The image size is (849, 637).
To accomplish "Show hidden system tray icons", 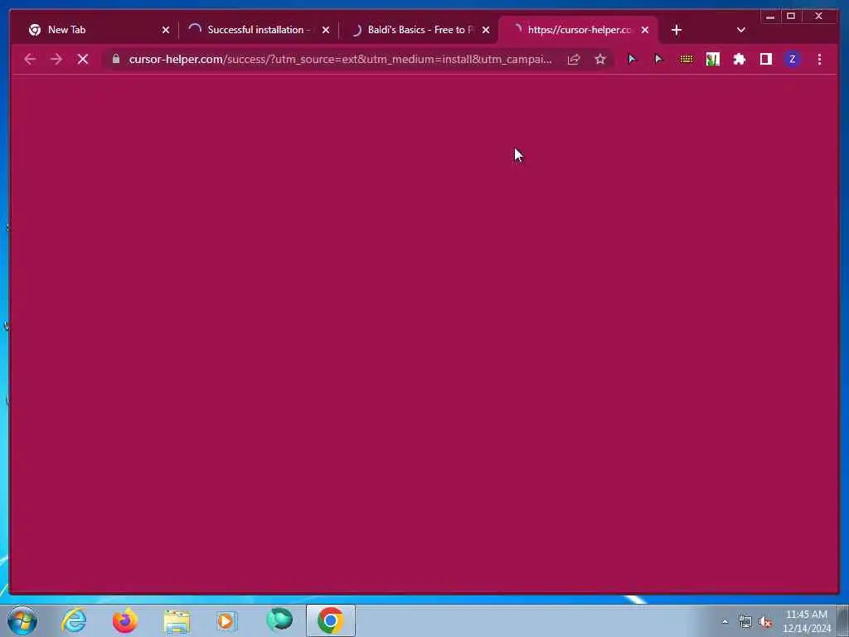I will 725,622.
